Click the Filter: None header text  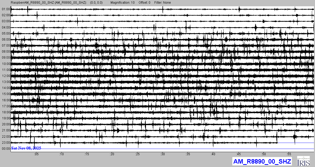click(162, 3)
